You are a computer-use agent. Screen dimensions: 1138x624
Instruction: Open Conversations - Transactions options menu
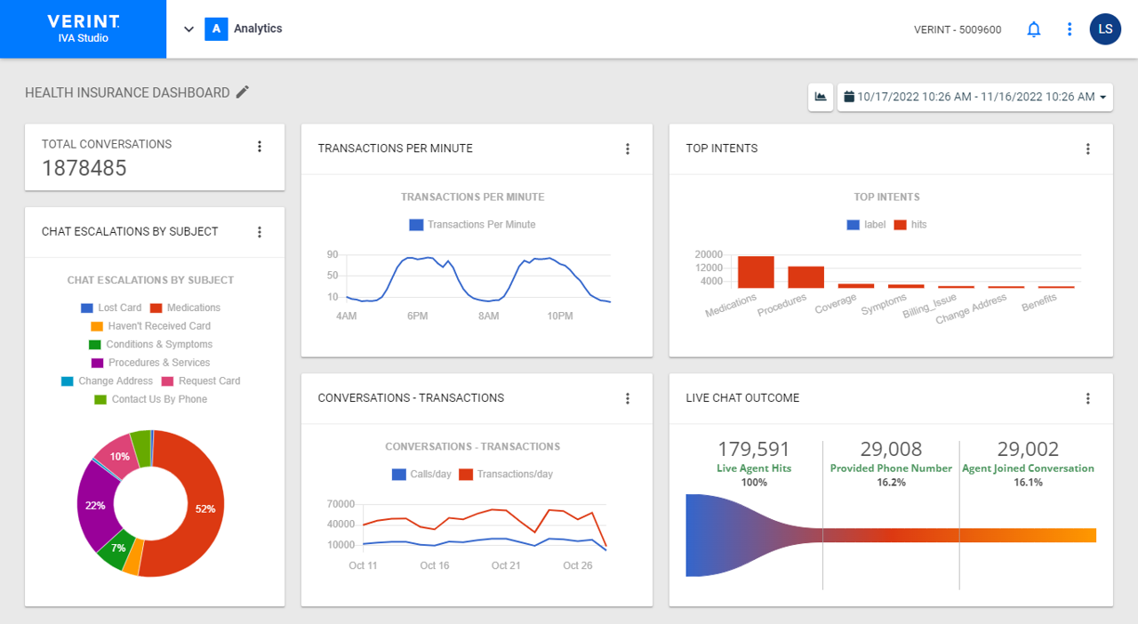(x=628, y=399)
